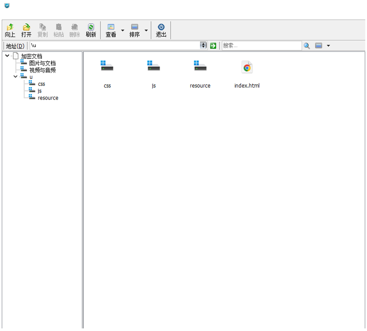Select 加密文档 in the tree
The image size is (367, 331).
(x=31, y=56)
